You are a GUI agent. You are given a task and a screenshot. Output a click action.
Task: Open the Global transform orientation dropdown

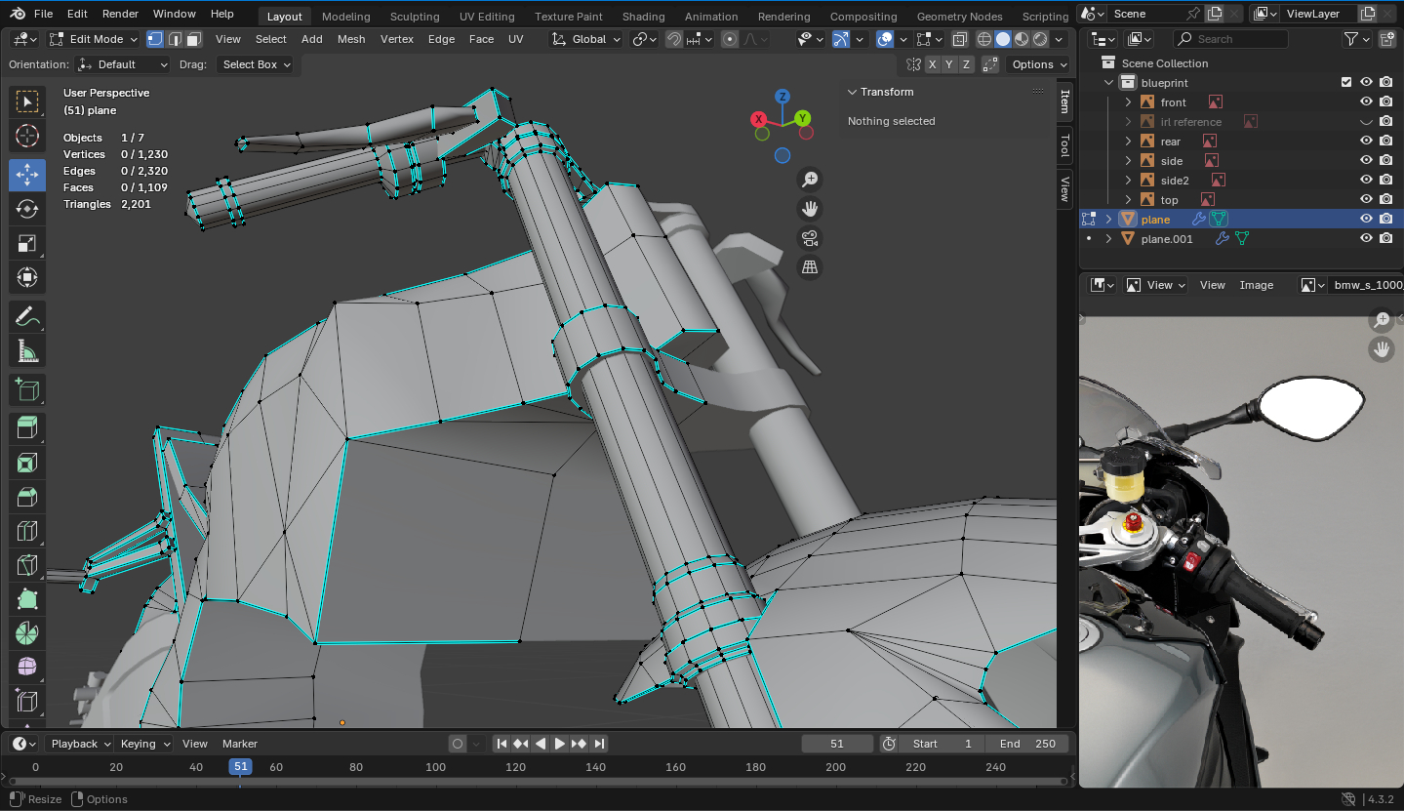[x=586, y=39]
